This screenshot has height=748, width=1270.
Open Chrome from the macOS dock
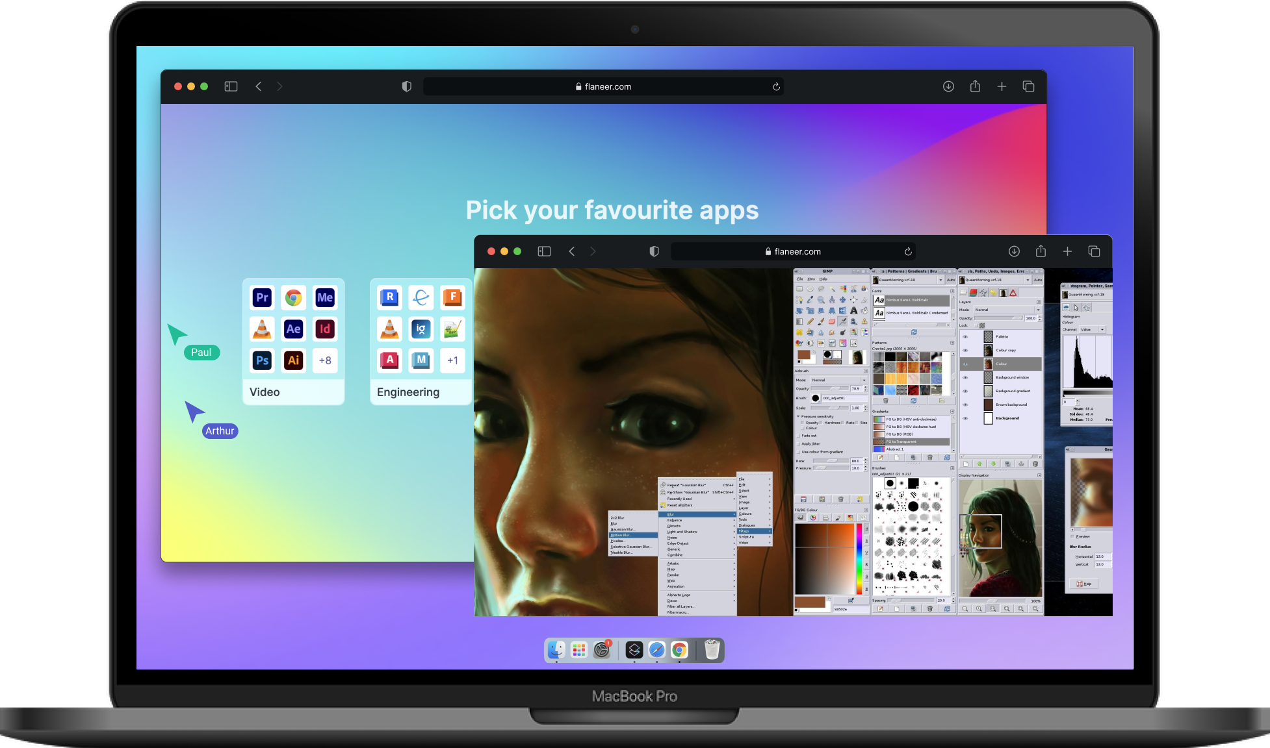pyautogui.click(x=679, y=650)
